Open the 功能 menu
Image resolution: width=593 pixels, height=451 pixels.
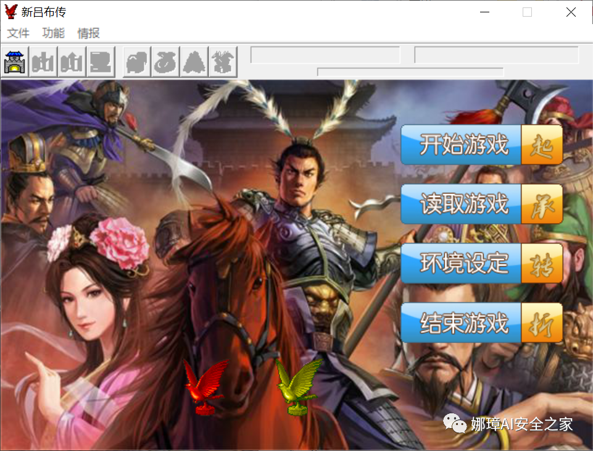pyautogui.click(x=53, y=33)
